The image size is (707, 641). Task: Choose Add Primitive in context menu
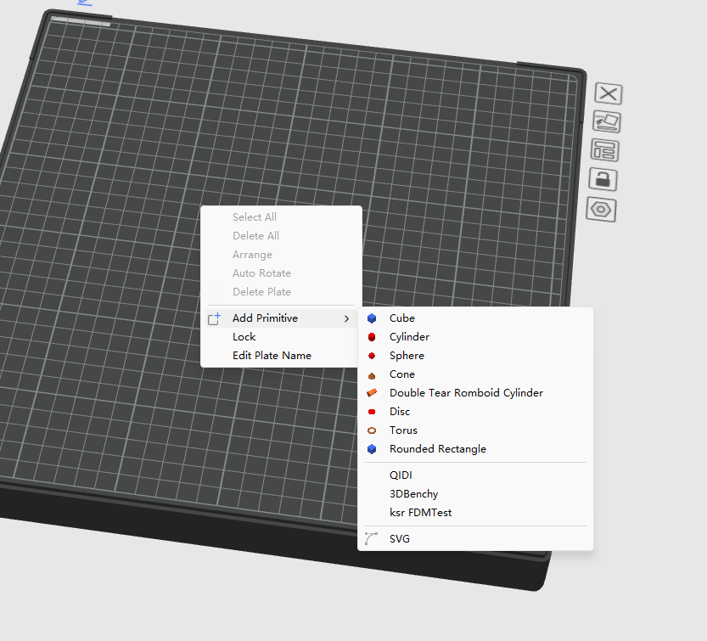coord(281,318)
